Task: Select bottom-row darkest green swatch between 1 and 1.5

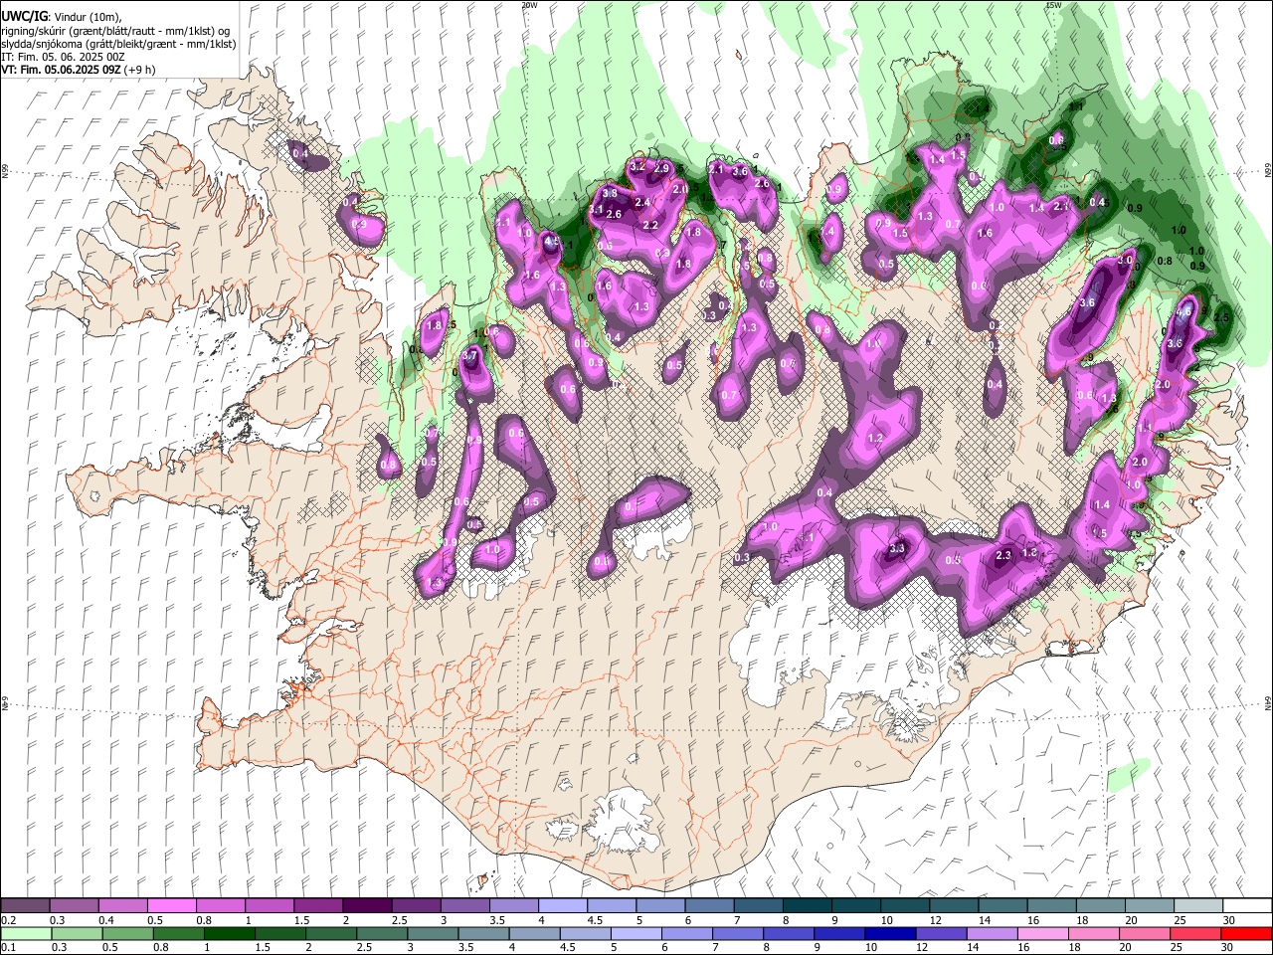Action: 229,933
